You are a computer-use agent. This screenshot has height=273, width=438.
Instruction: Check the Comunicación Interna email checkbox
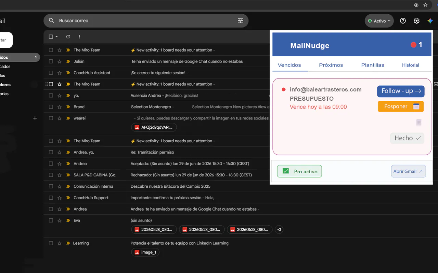click(51, 186)
